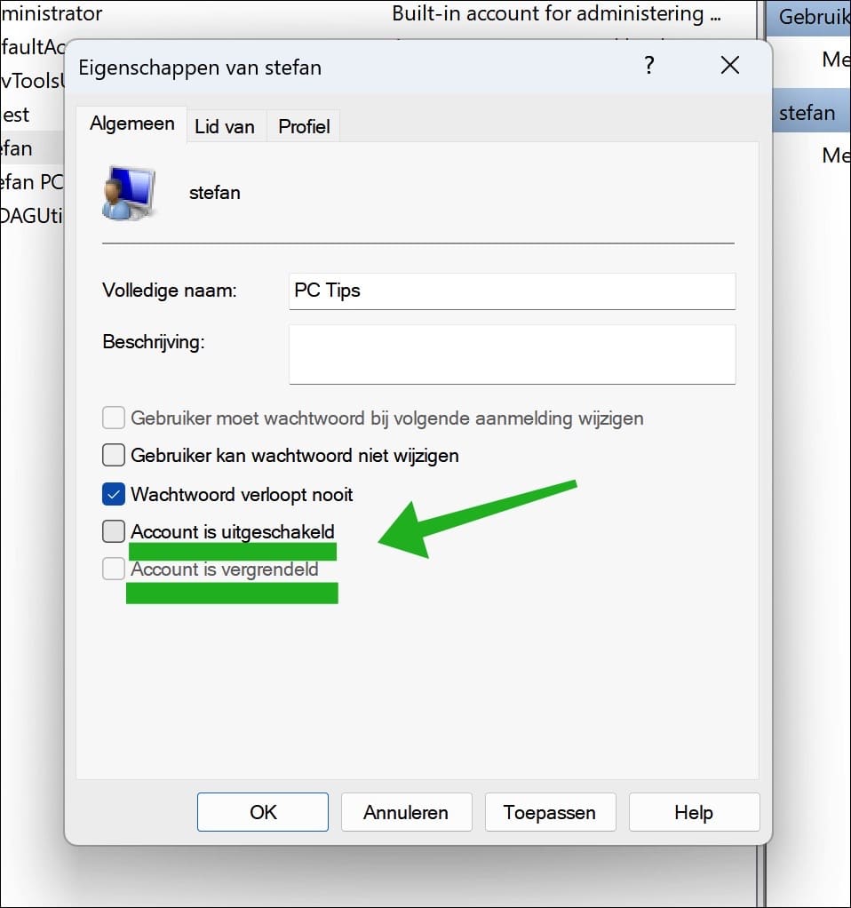Image resolution: width=851 pixels, height=908 pixels.
Task: Open the Algemeen tab
Action: (132, 123)
